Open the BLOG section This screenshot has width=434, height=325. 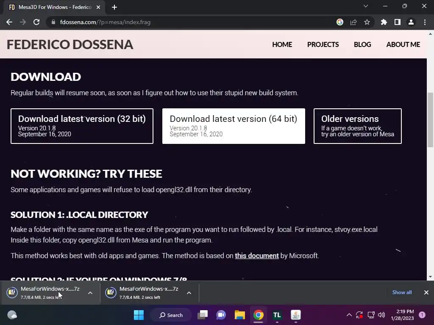[362, 44]
